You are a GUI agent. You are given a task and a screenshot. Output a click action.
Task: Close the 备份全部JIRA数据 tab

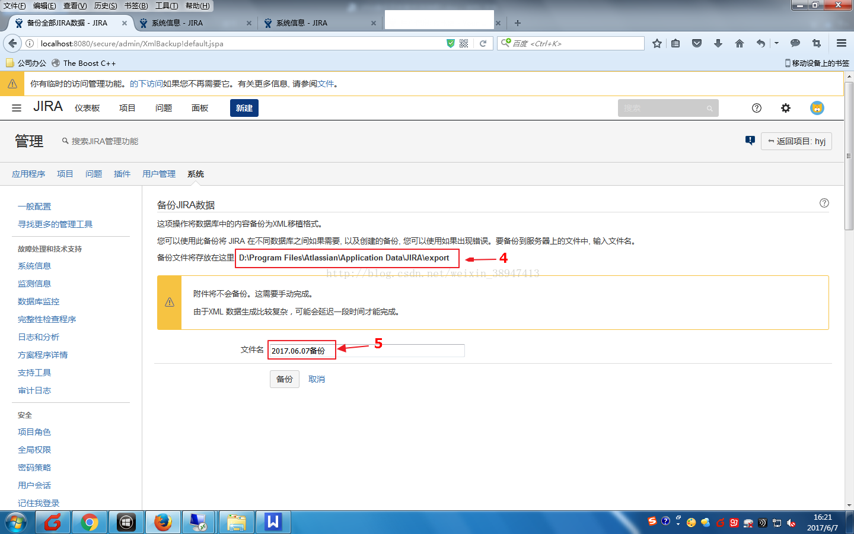[125, 23]
